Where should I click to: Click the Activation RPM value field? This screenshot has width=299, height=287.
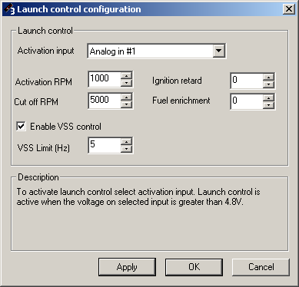point(105,79)
